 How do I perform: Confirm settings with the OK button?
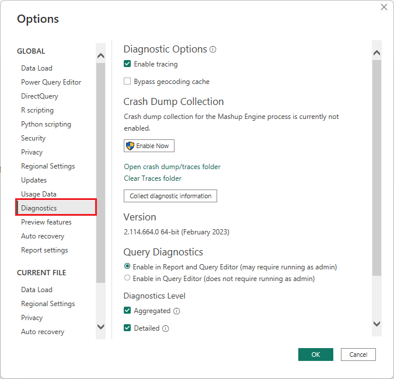pos(315,355)
